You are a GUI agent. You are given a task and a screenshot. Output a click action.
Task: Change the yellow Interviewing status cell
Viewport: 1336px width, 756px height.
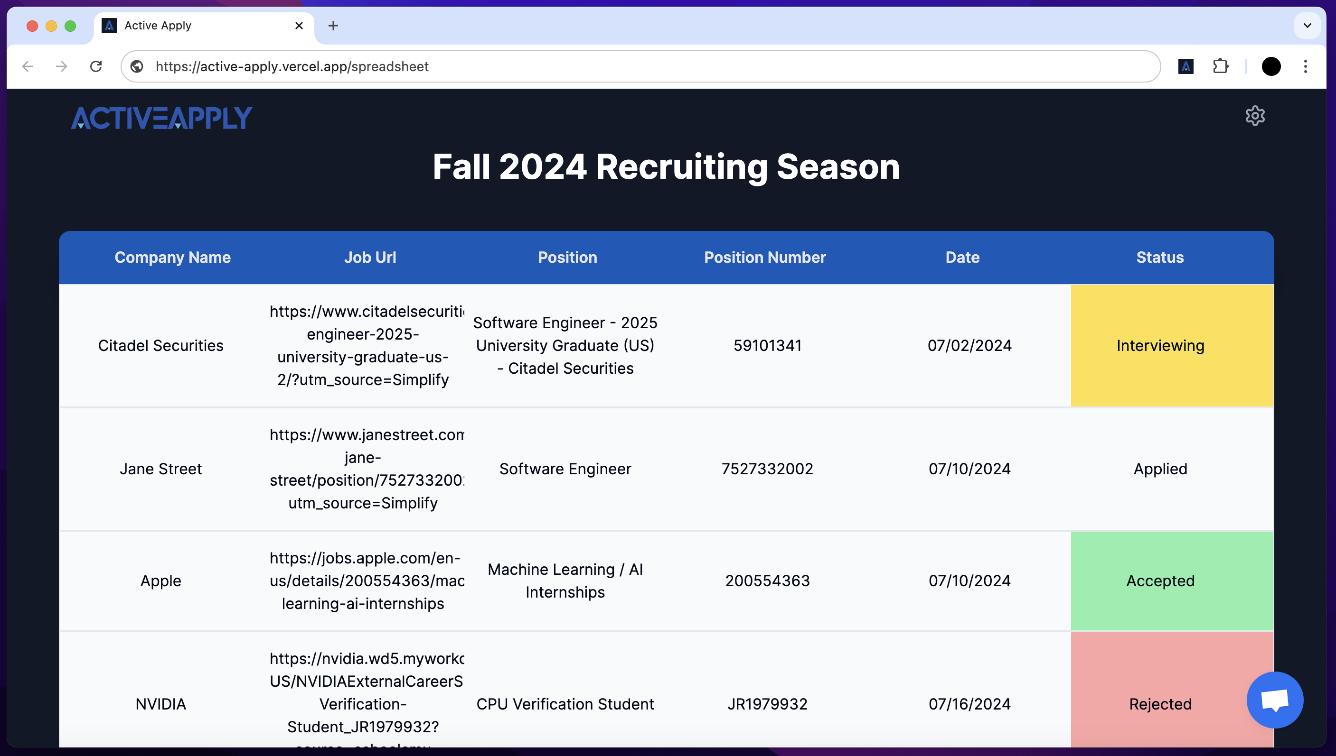(1172, 346)
